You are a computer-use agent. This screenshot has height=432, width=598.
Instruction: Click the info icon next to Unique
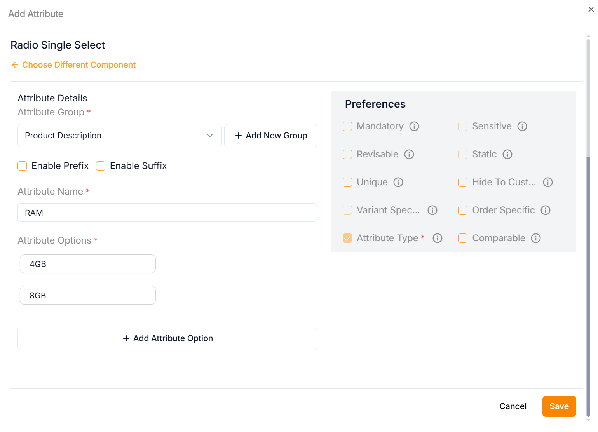398,182
